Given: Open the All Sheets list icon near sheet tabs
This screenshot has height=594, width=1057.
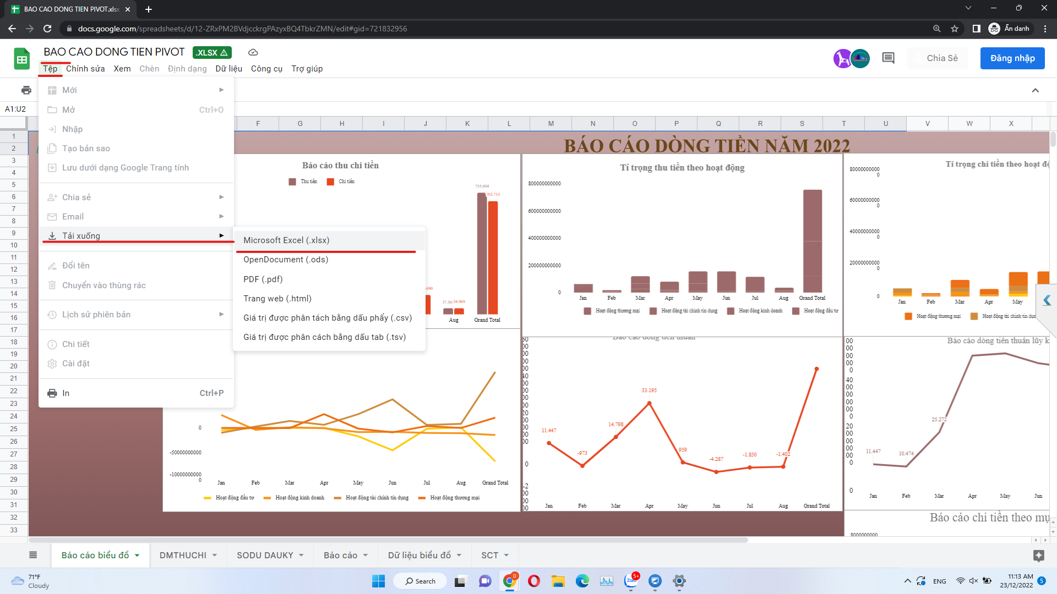Looking at the screenshot, I should (32, 555).
